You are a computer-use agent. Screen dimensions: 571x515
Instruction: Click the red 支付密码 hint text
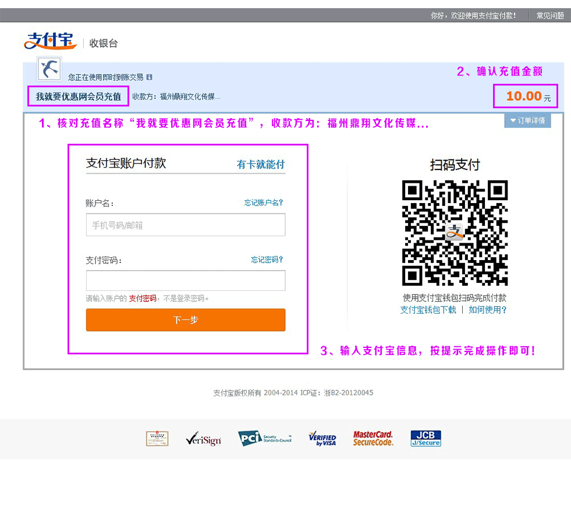[143, 299]
